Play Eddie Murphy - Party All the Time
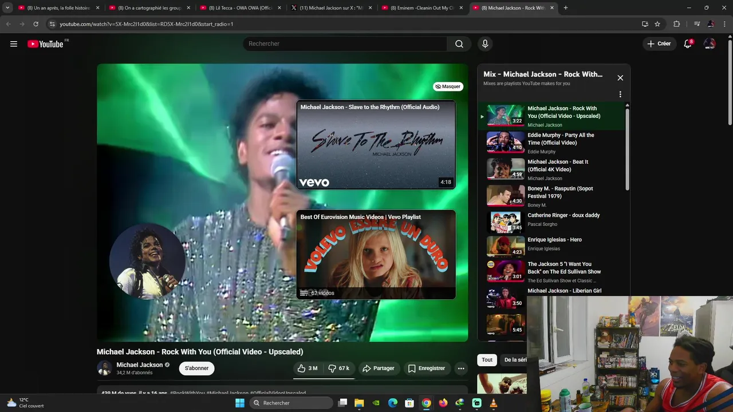The width and height of the screenshot is (733, 412). (552, 143)
